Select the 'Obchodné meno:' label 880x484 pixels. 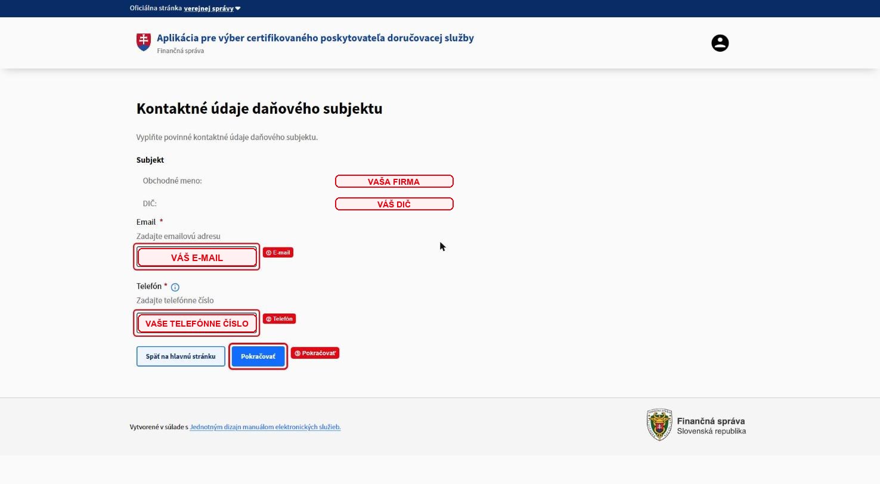(172, 181)
